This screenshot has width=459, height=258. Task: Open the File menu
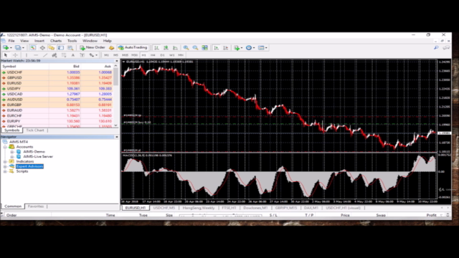(11, 41)
